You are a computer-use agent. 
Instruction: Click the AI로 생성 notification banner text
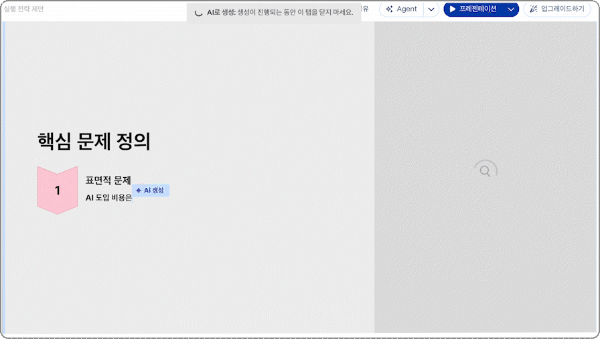280,12
